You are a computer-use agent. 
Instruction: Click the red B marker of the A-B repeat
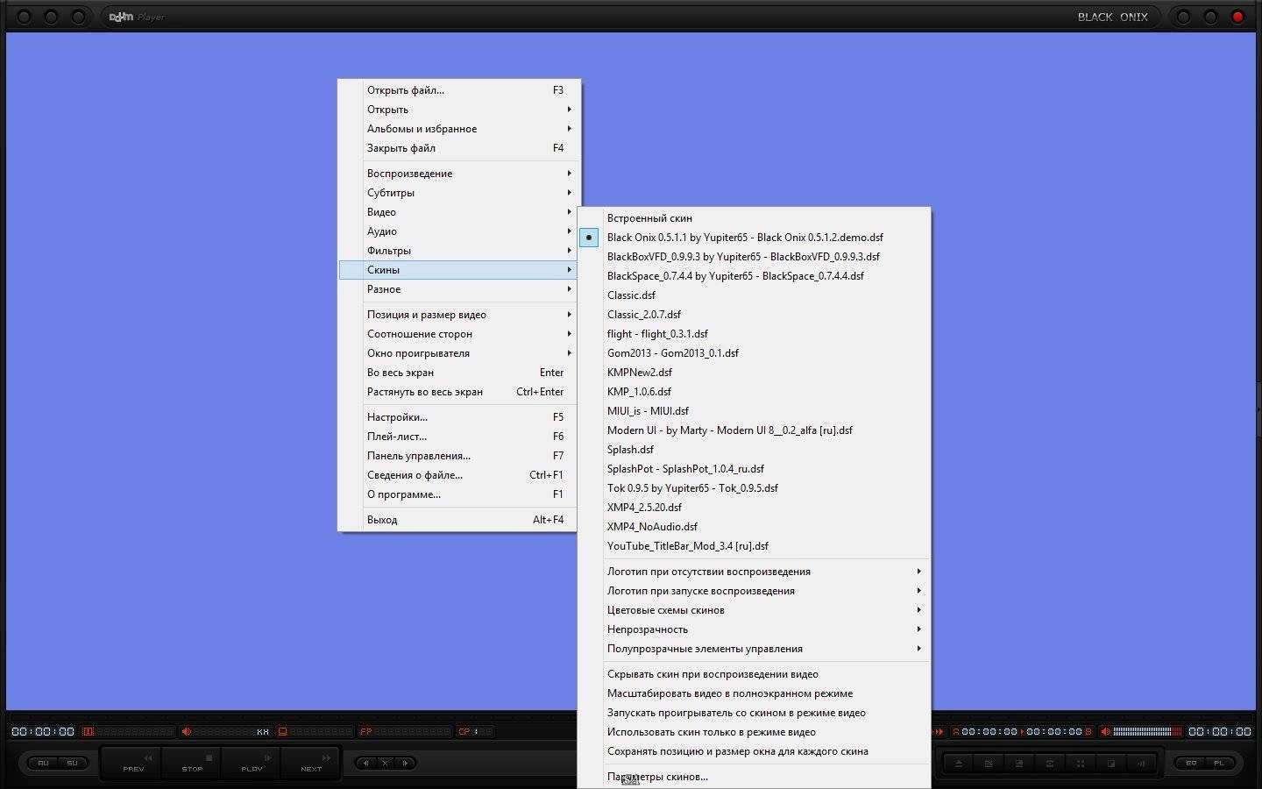point(1088,731)
